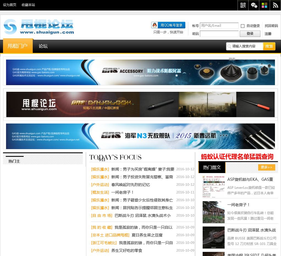Open thumbnail for ASP旋机锁 article

(213, 187)
